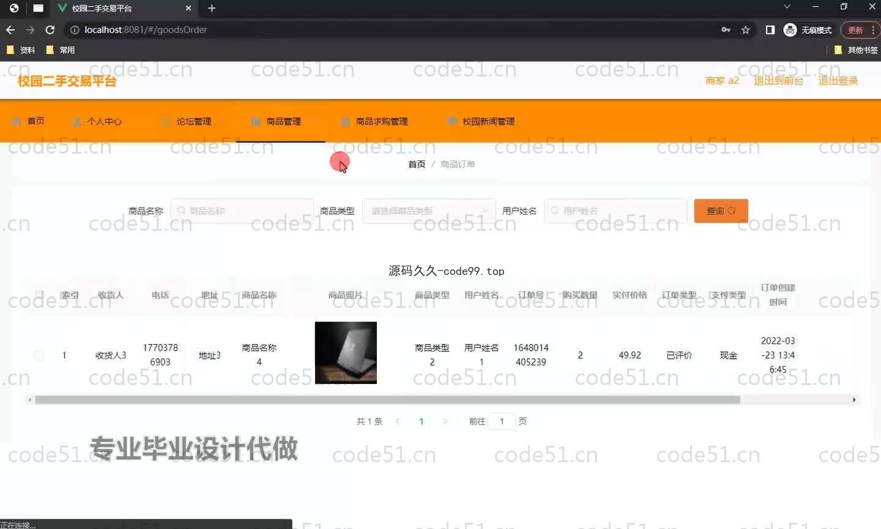Click the 商家 a2 user label
881x529 pixels.
coord(722,80)
